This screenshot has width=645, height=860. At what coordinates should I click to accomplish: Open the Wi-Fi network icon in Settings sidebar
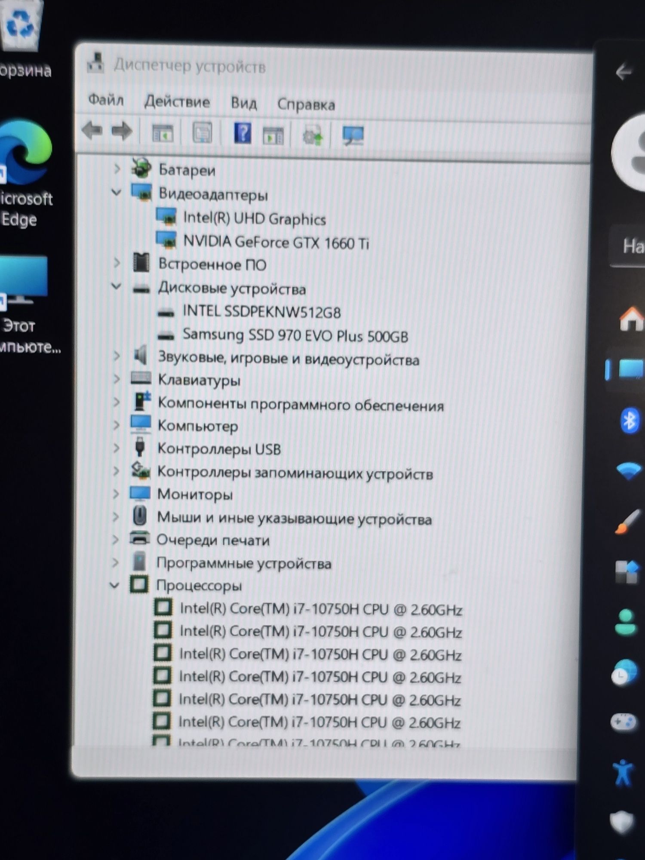tap(629, 470)
